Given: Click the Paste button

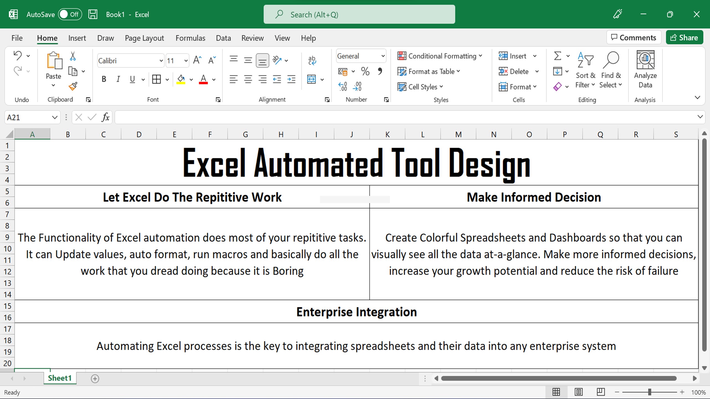Looking at the screenshot, I should [53, 69].
